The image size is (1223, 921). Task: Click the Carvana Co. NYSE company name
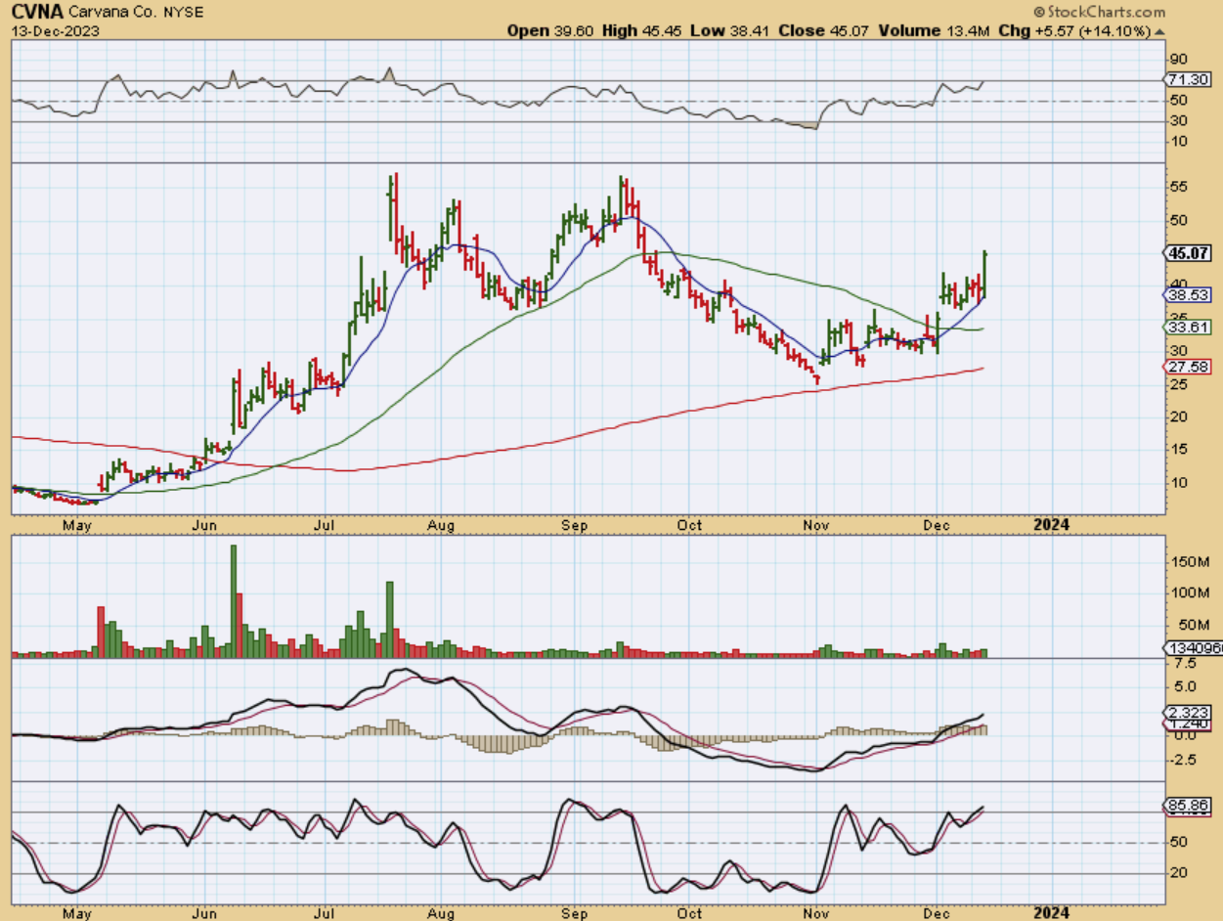124,13
